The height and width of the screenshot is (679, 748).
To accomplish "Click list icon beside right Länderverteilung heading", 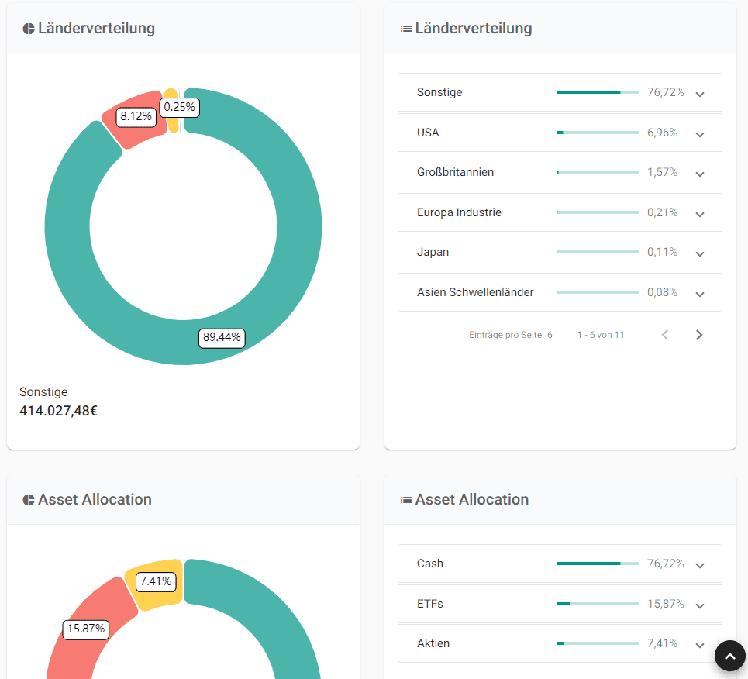I will (x=406, y=29).
